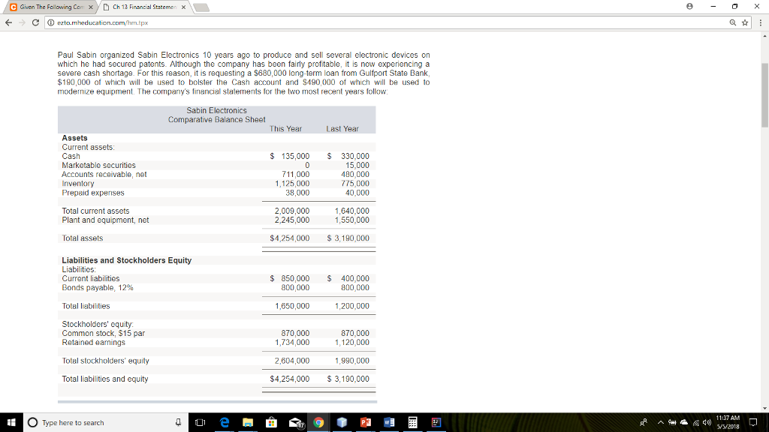Open Word from the taskbar

click(388, 422)
